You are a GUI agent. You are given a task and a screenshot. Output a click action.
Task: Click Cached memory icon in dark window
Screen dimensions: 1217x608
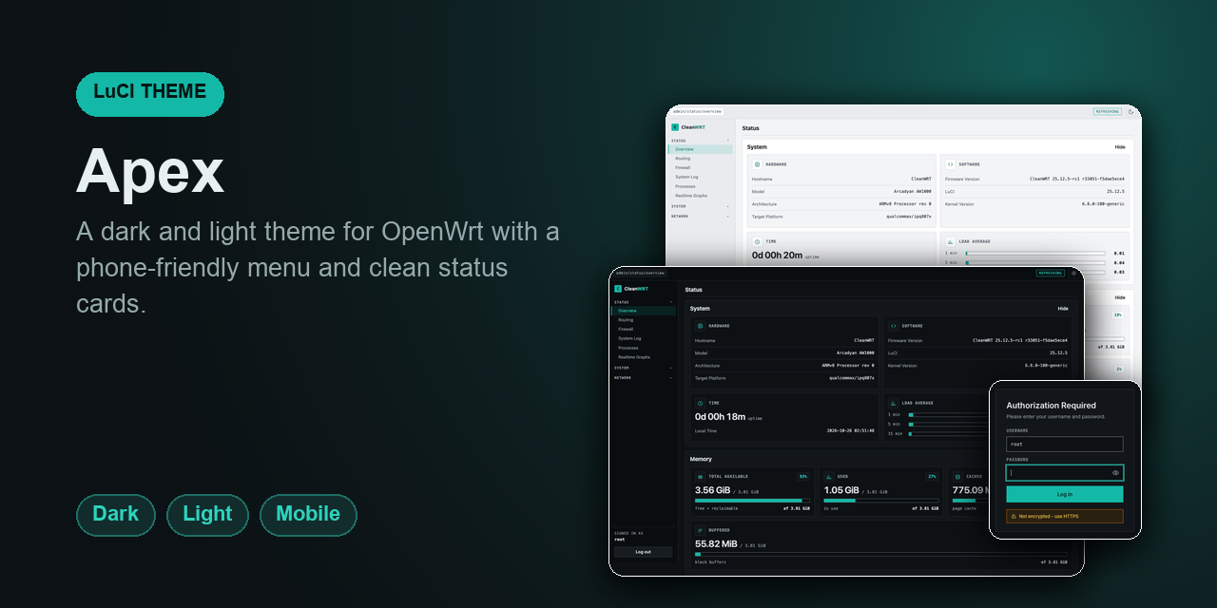pos(957,477)
